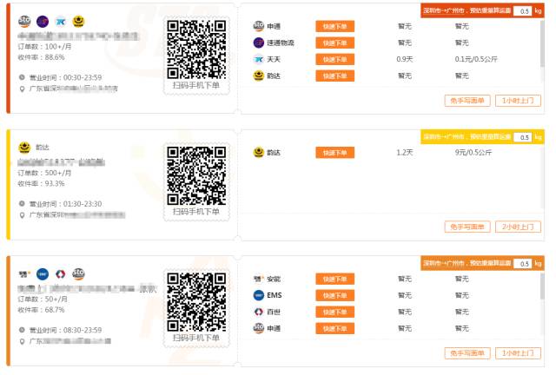
Task: Click 1小时上门 tag in third card
Action: [x=518, y=353]
